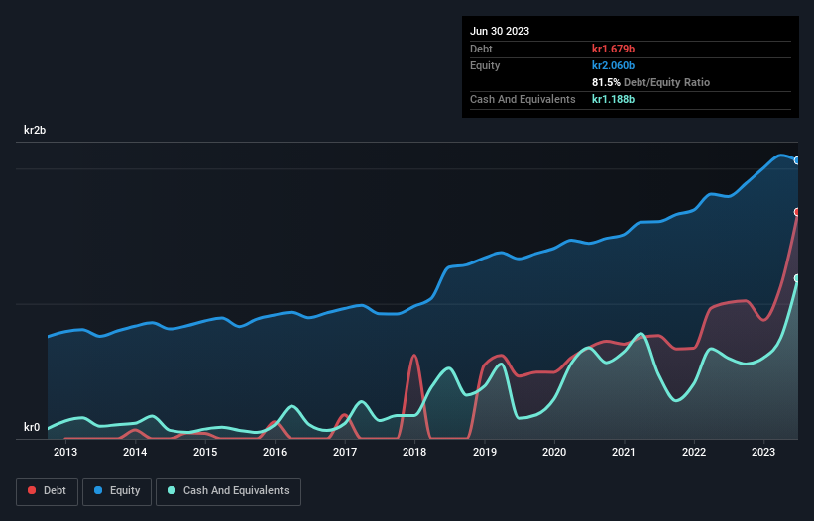Select the 2013 x-axis label
814x521 pixels.
point(65,452)
